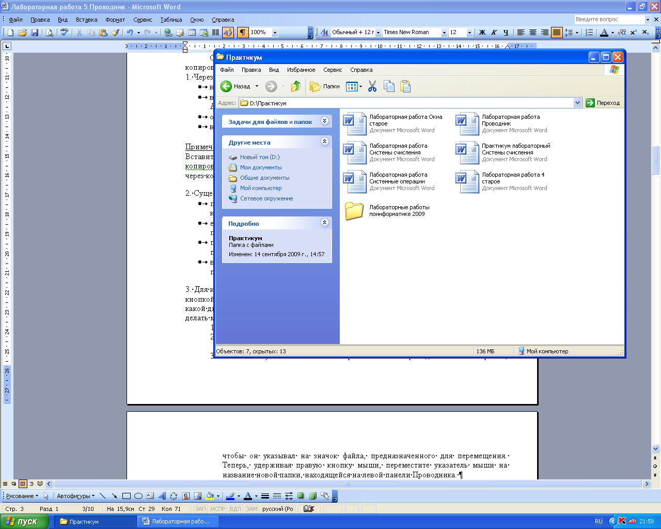Open Print Preview in Word toolbar
This screenshot has height=529, width=661.
click(x=50, y=33)
